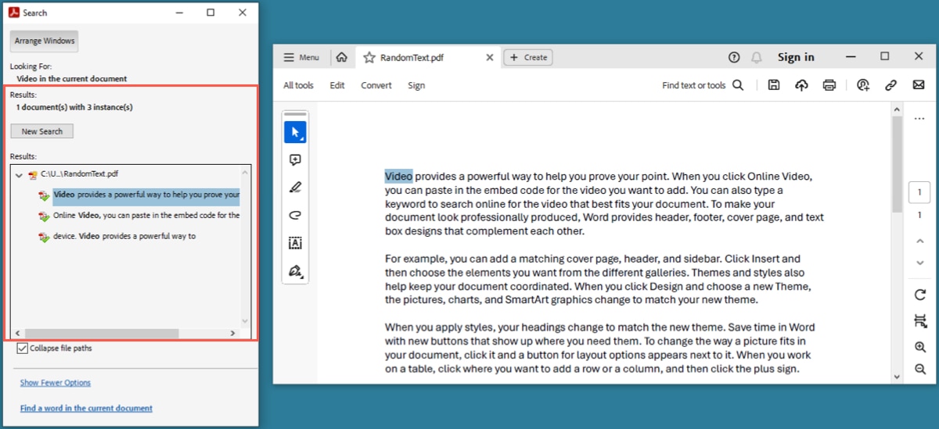Click Find a word in the current document
Image resolution: width=939 pixels, height=429 pixels.
pyautogui.click(x=86, y=408)
